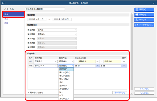
Task: Select 等しい(単一) in the dropdown list
Action: click(x=66, y=73)
